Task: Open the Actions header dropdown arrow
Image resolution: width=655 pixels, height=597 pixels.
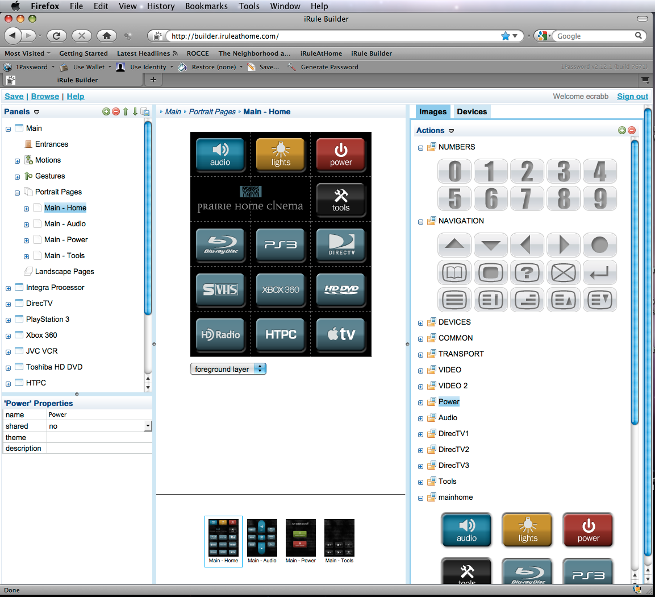Action: [451, 131]
